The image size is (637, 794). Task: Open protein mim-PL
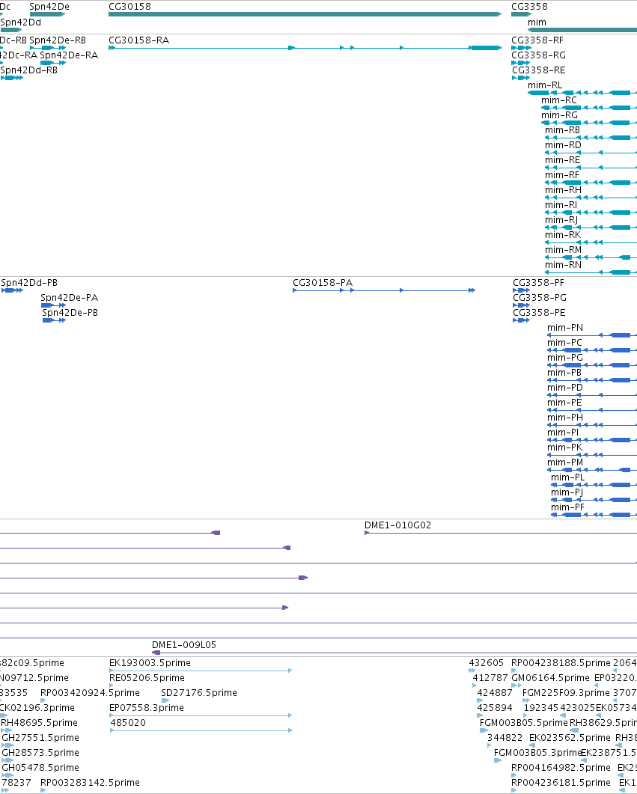point(567,477)
